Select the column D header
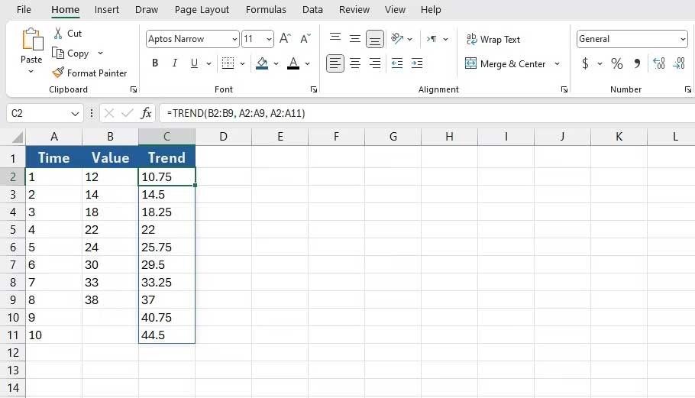The width and height of the screenshot is (695, 398). [x=223, y=137]
